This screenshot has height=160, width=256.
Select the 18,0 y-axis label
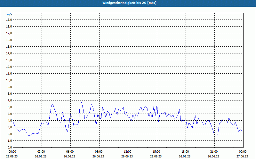click(9, 27)
